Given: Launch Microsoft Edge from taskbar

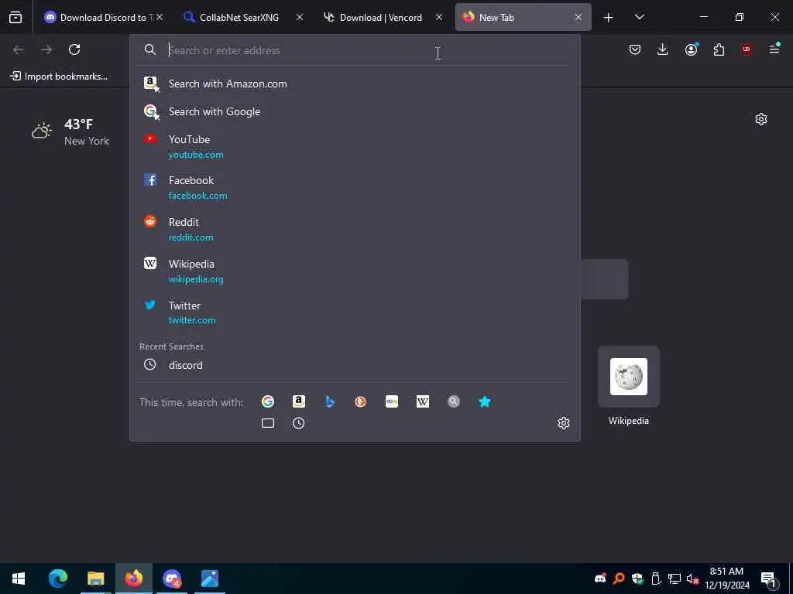Looking at the screenshot, I should tap(57, 579).
